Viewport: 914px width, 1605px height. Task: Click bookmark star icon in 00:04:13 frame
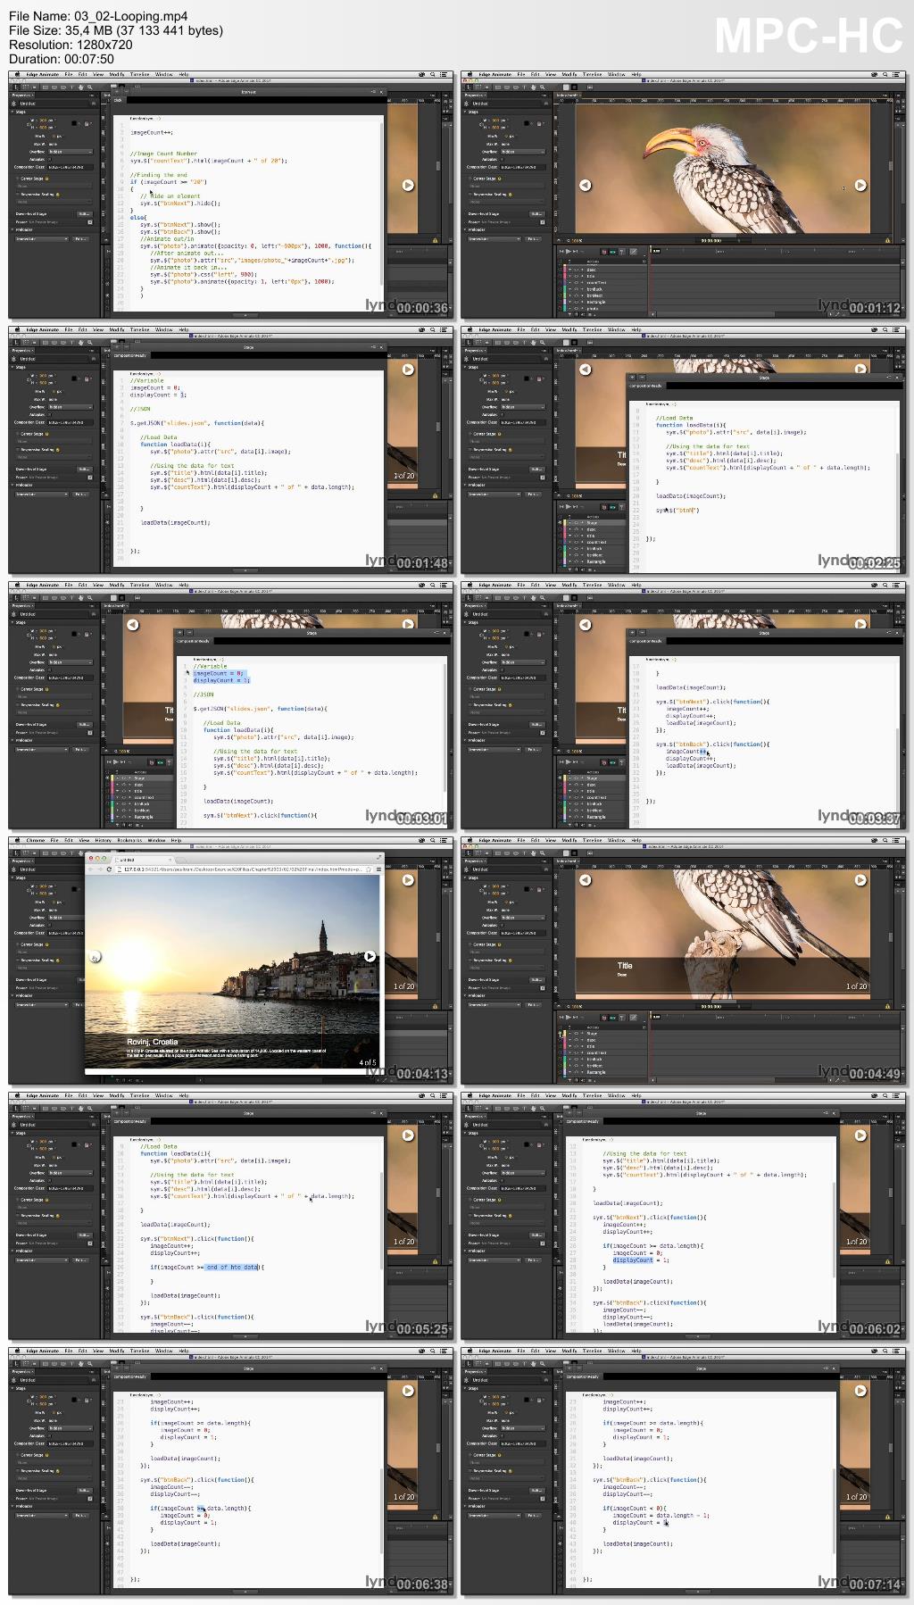(x=369, y=869)
